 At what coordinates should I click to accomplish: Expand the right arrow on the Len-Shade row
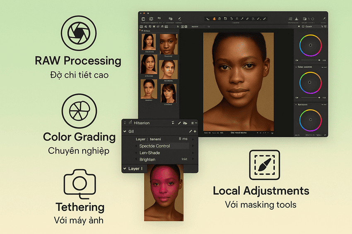tap(193, 153)
